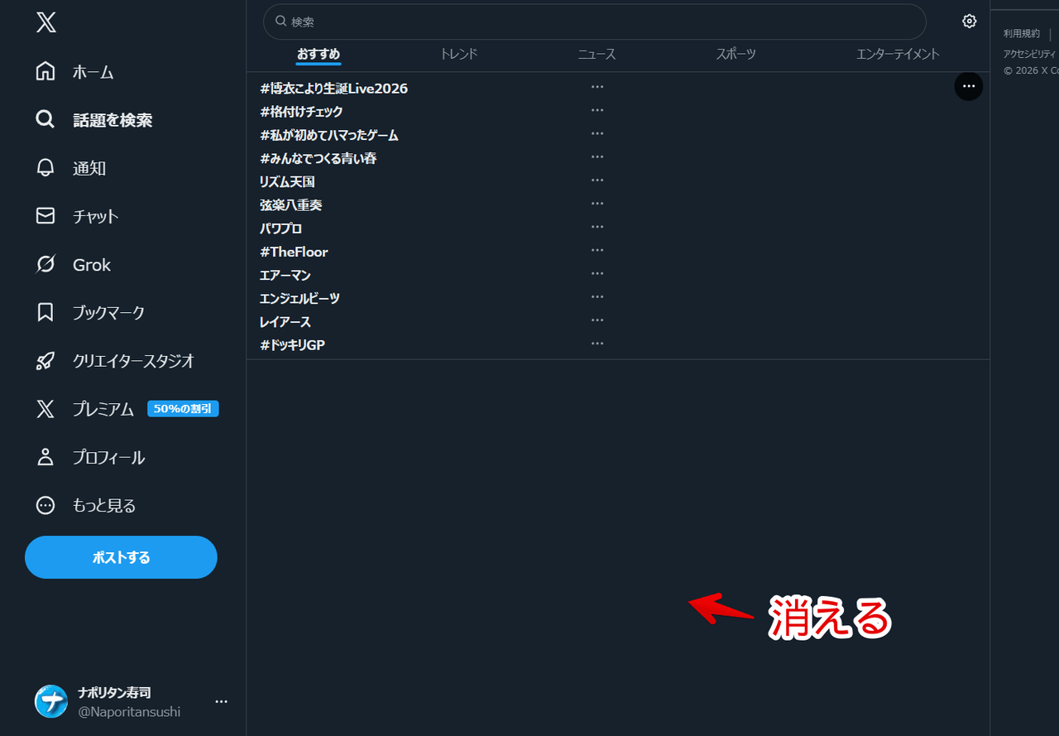Open account menu dots beside ナポリタン寿司

[x=221, y=701]
